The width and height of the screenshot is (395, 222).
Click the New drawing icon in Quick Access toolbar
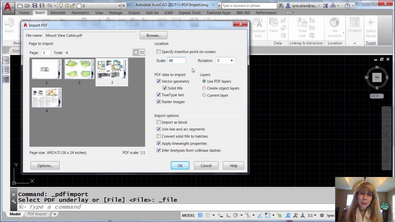click(20, 6)
